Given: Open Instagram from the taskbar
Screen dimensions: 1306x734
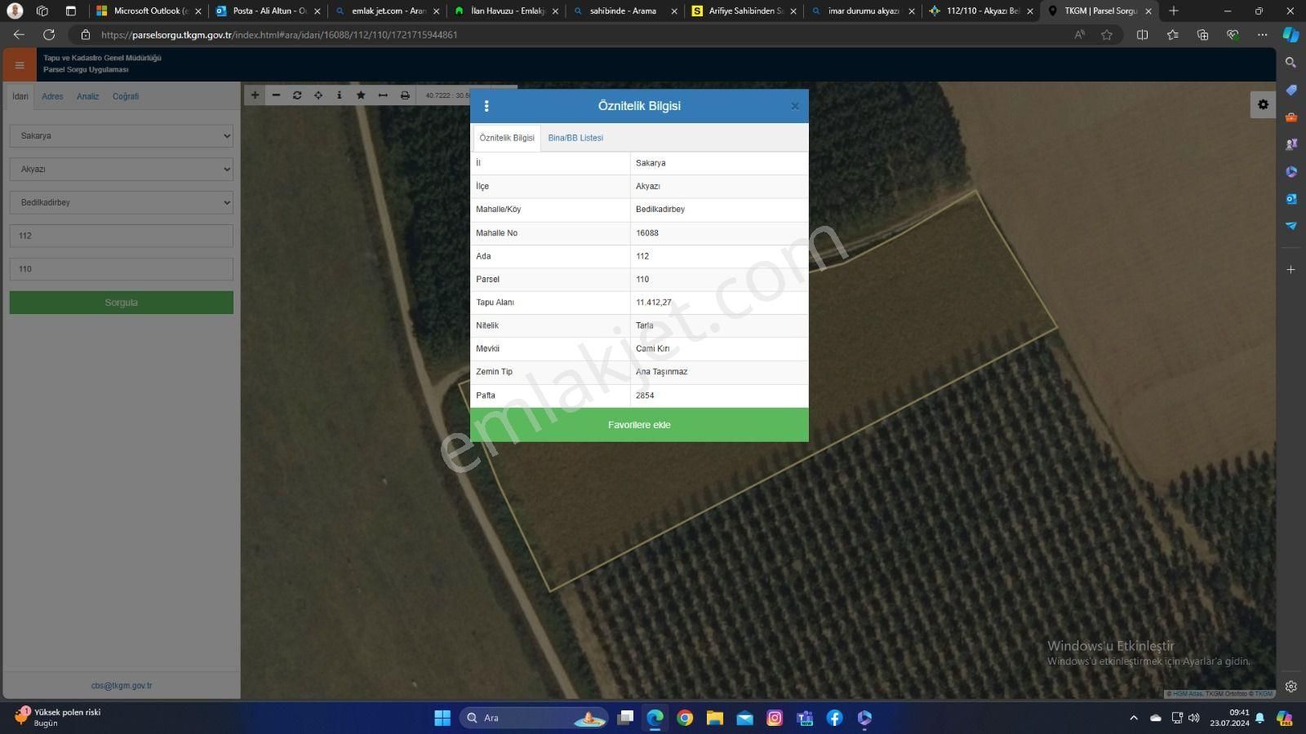Looking at the screenshot, I should (x=775, y=718).
